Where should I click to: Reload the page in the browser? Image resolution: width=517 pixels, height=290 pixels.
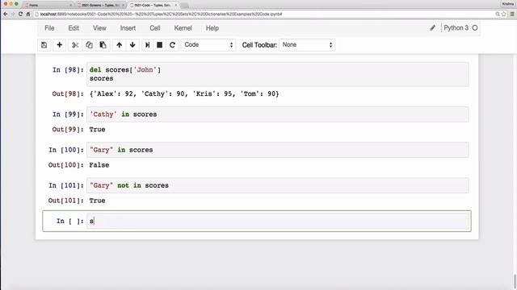[20, 14]
